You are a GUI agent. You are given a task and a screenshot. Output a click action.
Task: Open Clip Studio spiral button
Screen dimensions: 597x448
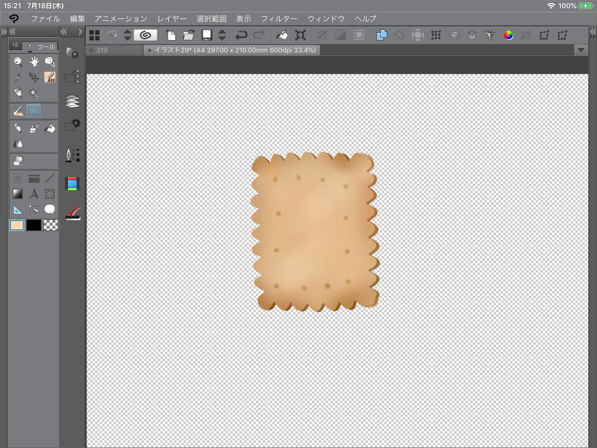click(145, 35)
